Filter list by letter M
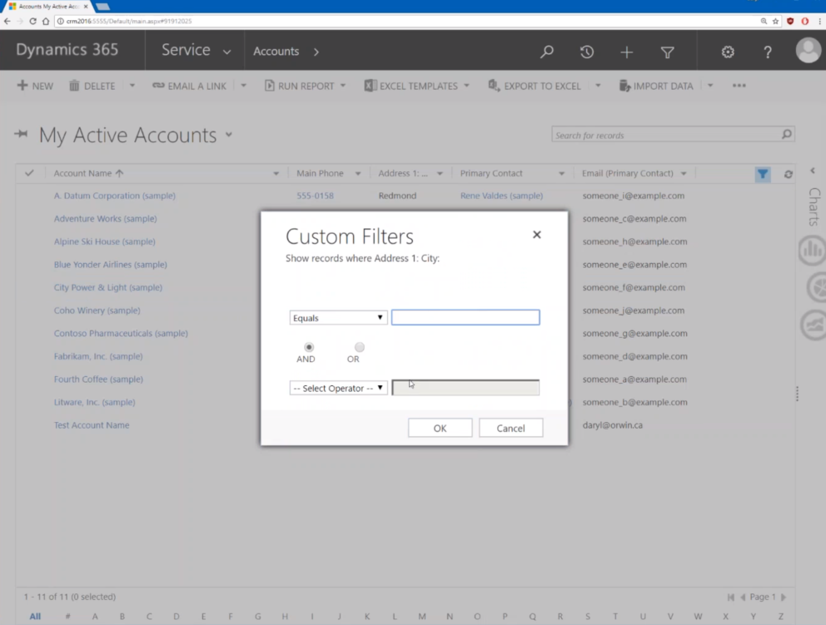This screenshot has height=625, width=826. (422, 616)
